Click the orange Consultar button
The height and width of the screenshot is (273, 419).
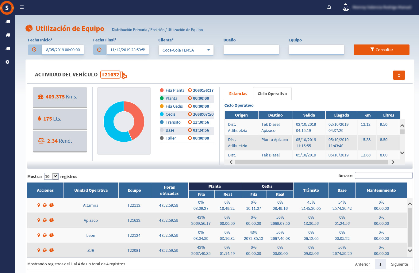(381, 50)
